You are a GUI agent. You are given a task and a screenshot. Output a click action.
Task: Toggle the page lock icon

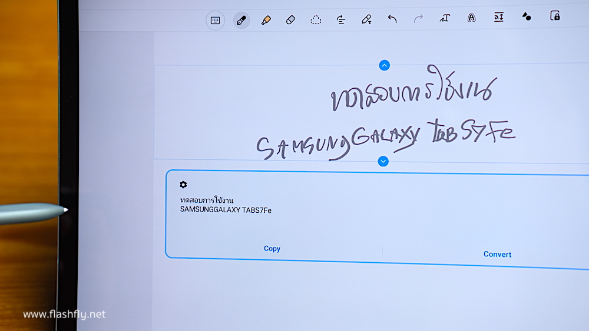(x=555, y=16)
